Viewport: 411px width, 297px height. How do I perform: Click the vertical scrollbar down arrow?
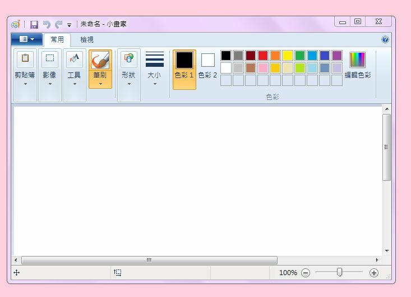[387, 251]
